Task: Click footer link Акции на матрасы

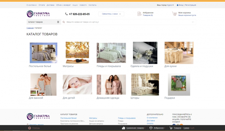Action: 97,121
